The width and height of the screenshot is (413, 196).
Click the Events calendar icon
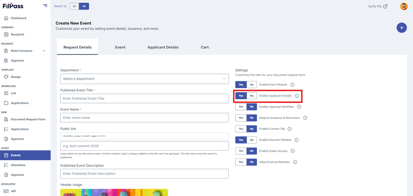tap(6, 155)
